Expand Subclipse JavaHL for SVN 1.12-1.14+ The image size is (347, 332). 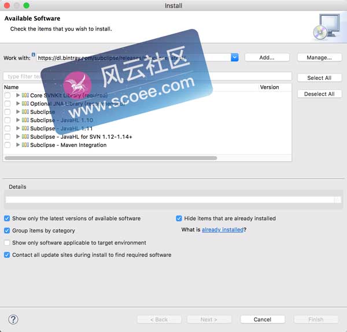pyautogui.click(x=18, y=137)
